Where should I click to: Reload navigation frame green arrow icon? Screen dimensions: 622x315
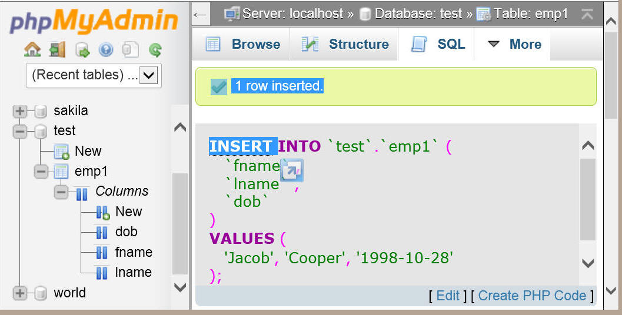pyautogui.click(x=155, y=51)
